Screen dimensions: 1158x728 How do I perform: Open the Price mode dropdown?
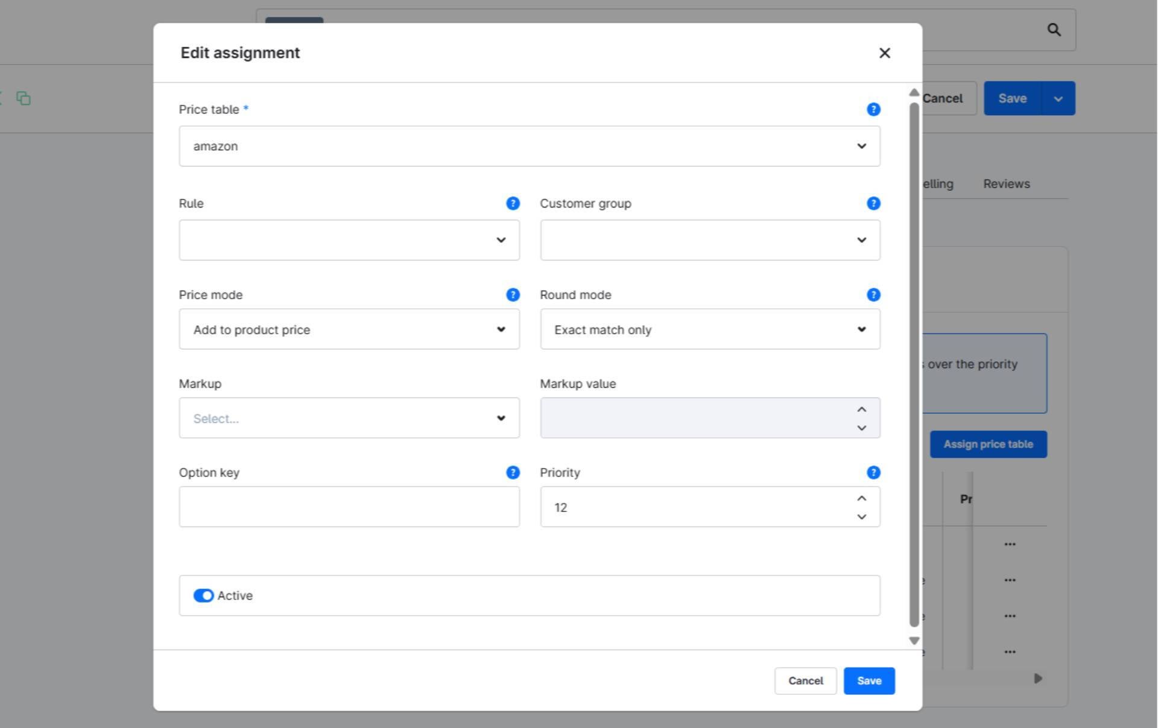349,329
